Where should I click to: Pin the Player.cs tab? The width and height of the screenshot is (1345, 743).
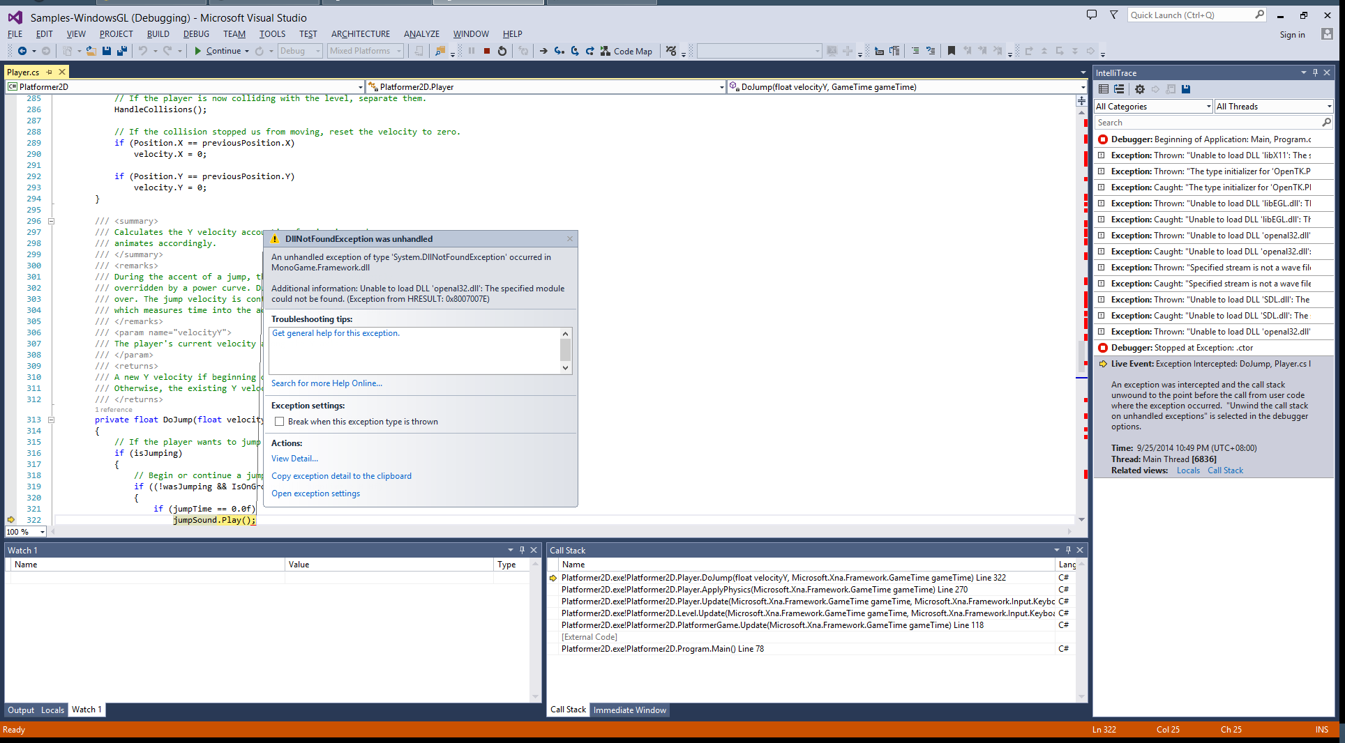[49, 72]
